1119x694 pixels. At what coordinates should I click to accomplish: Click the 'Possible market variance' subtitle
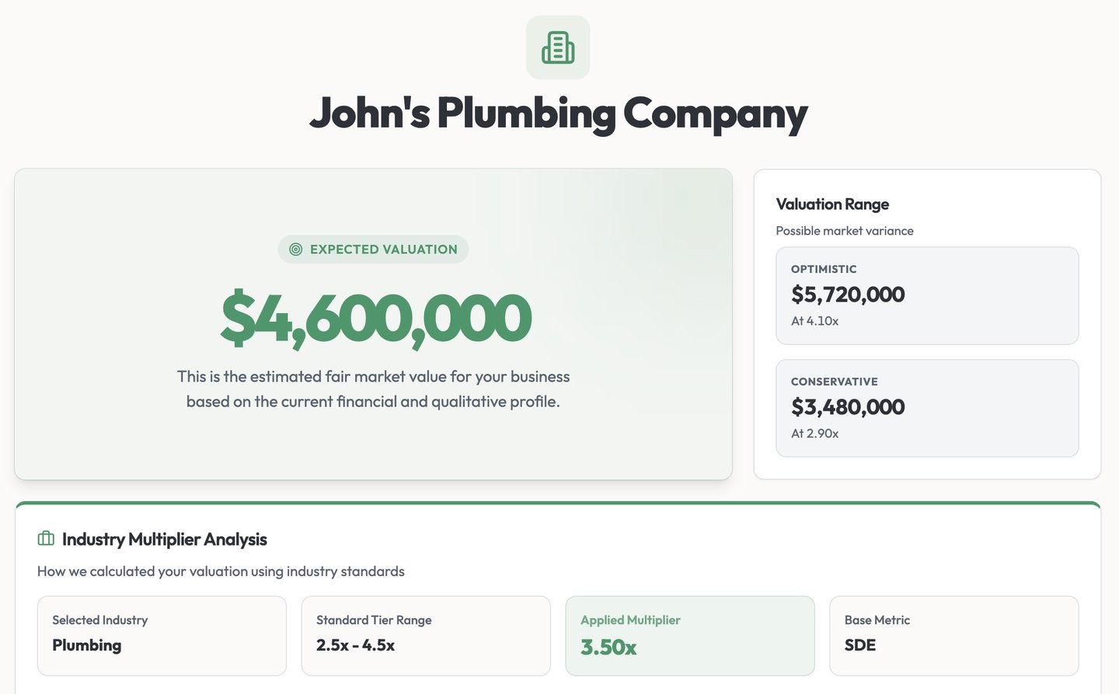point(845,231)
